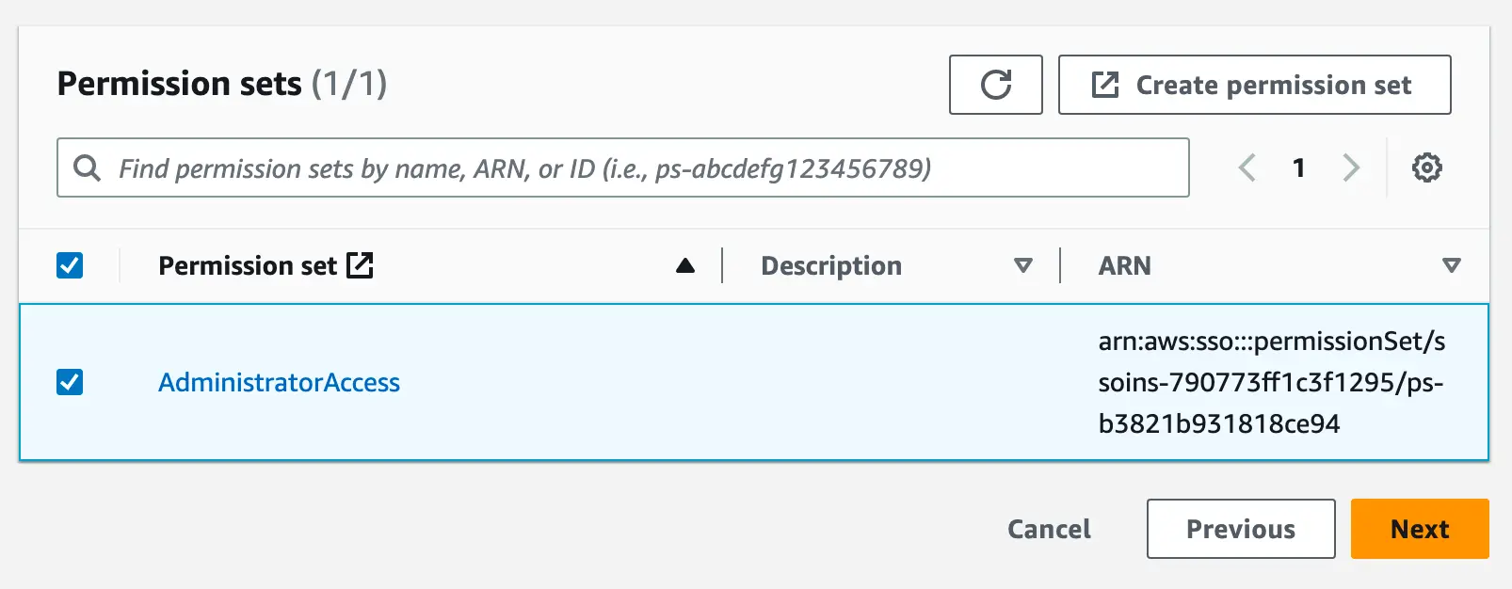Click external link icon beside Permission set header
Viewport: 1512px width, 589px height.
(360, 265)
